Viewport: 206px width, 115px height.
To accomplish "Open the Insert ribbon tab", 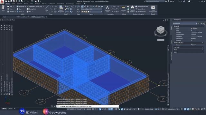I will click(13, 4).
